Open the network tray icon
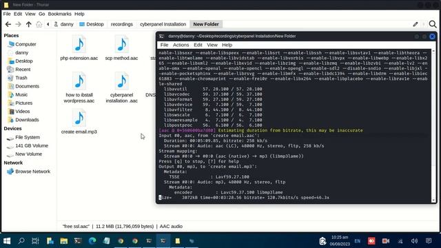The image size is (441, 248). 400,241
